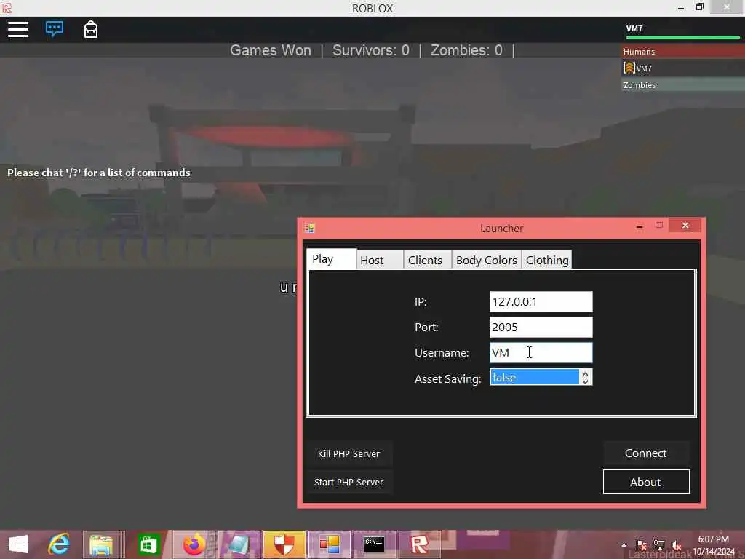Viewport: 745px width, 559px height.
Task: Click the Humans team header
Action: [x=682, y=52]
